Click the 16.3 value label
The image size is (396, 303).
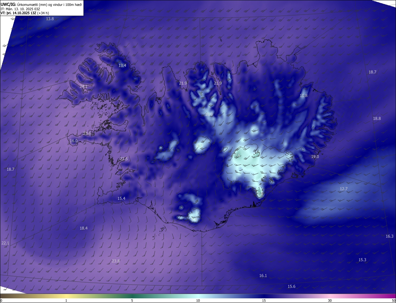[390, 236]
